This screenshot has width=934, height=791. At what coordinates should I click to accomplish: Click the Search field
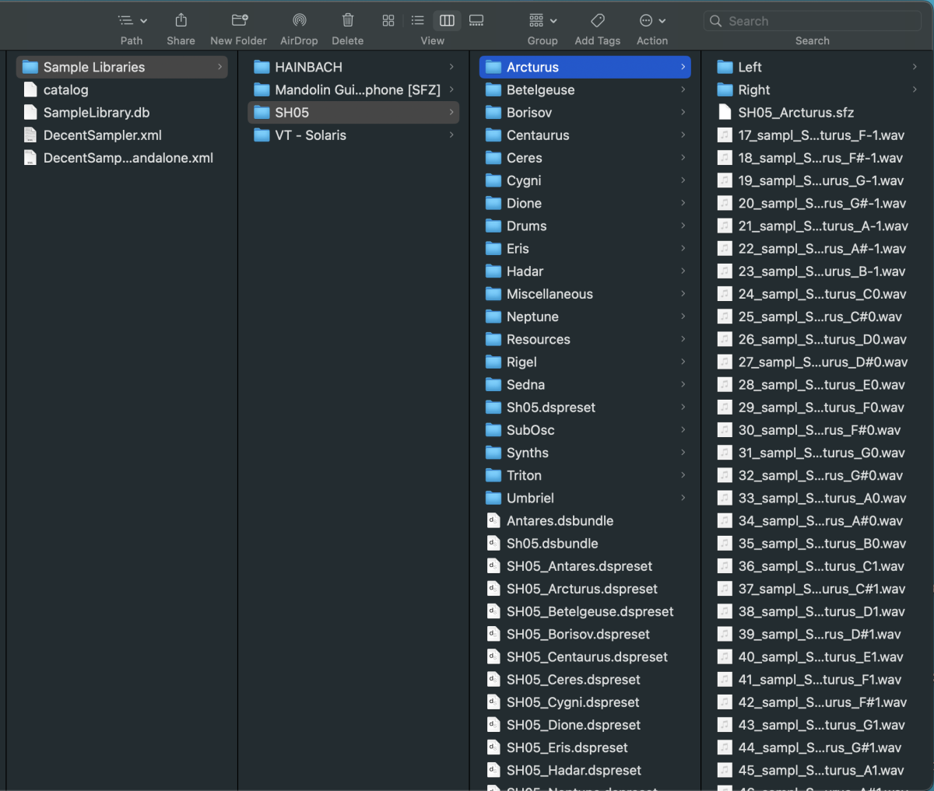813,21
